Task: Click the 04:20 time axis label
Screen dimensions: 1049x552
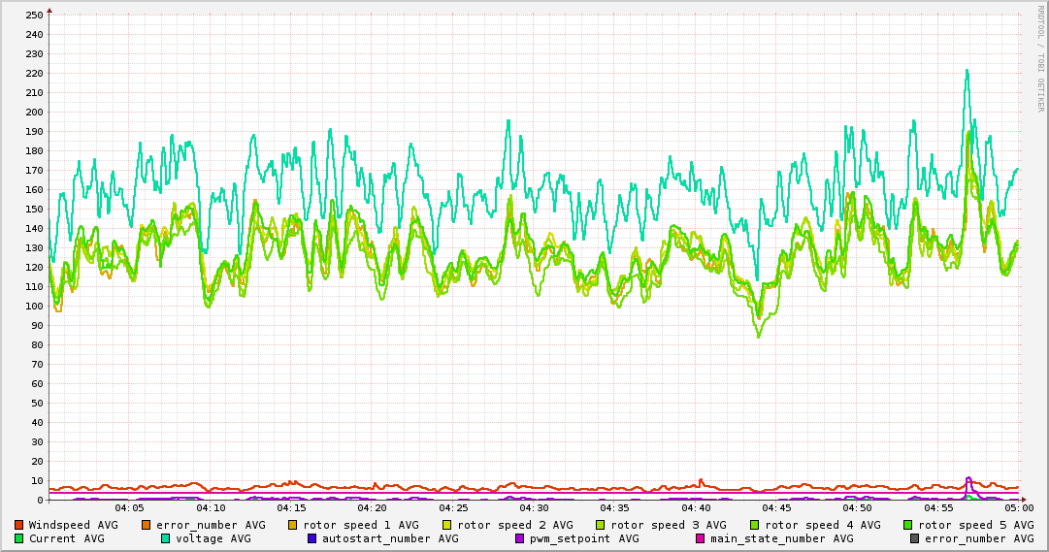Action: [x=372, y=508]
